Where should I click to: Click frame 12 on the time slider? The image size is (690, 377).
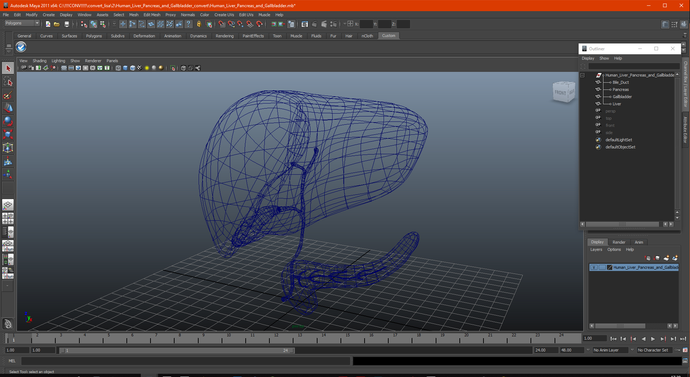pos(276,338)
